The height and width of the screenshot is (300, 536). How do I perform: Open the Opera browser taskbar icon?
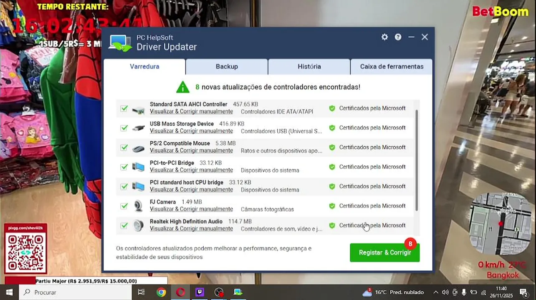coord(180,292)
